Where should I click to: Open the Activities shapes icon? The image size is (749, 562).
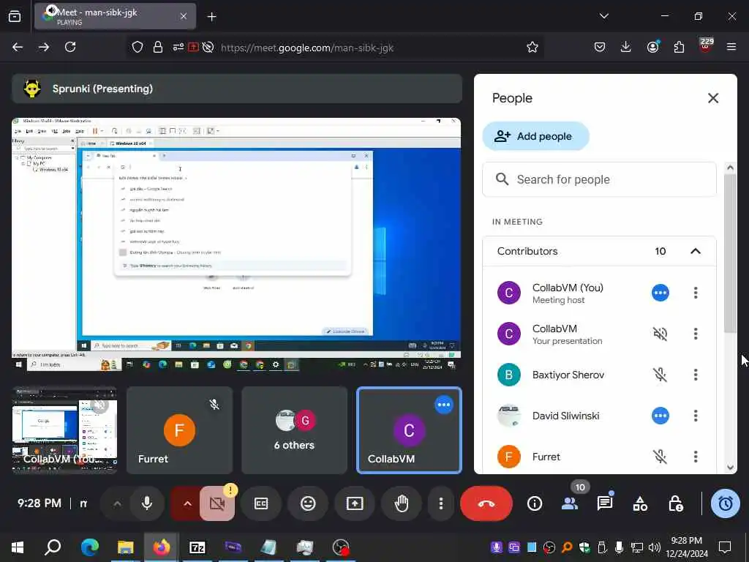[x=640, y=503]
